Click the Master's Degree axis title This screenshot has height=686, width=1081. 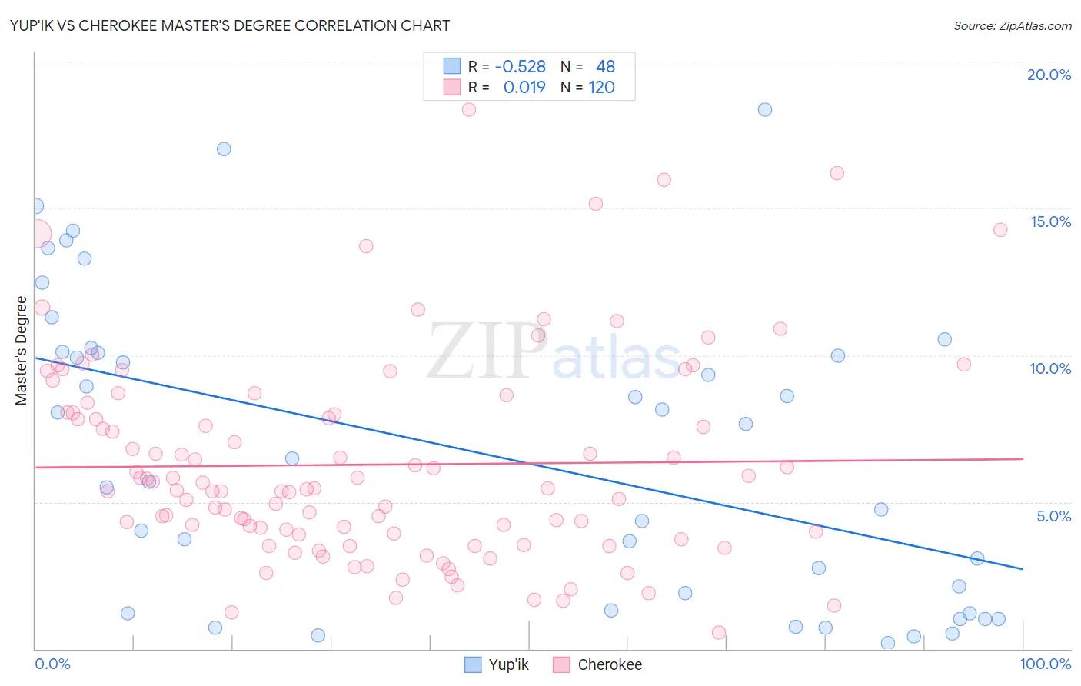[x=22, y=351]
